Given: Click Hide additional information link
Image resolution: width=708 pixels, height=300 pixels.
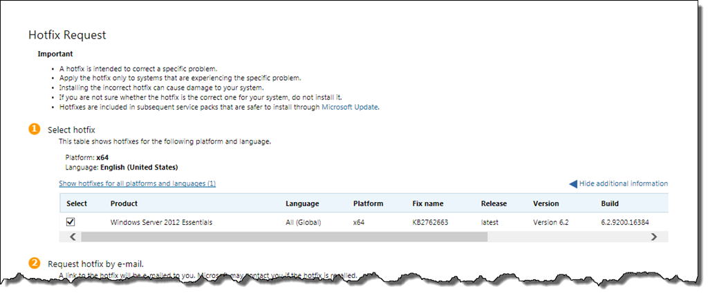Looking at the screenshot, I should (624, 183).
